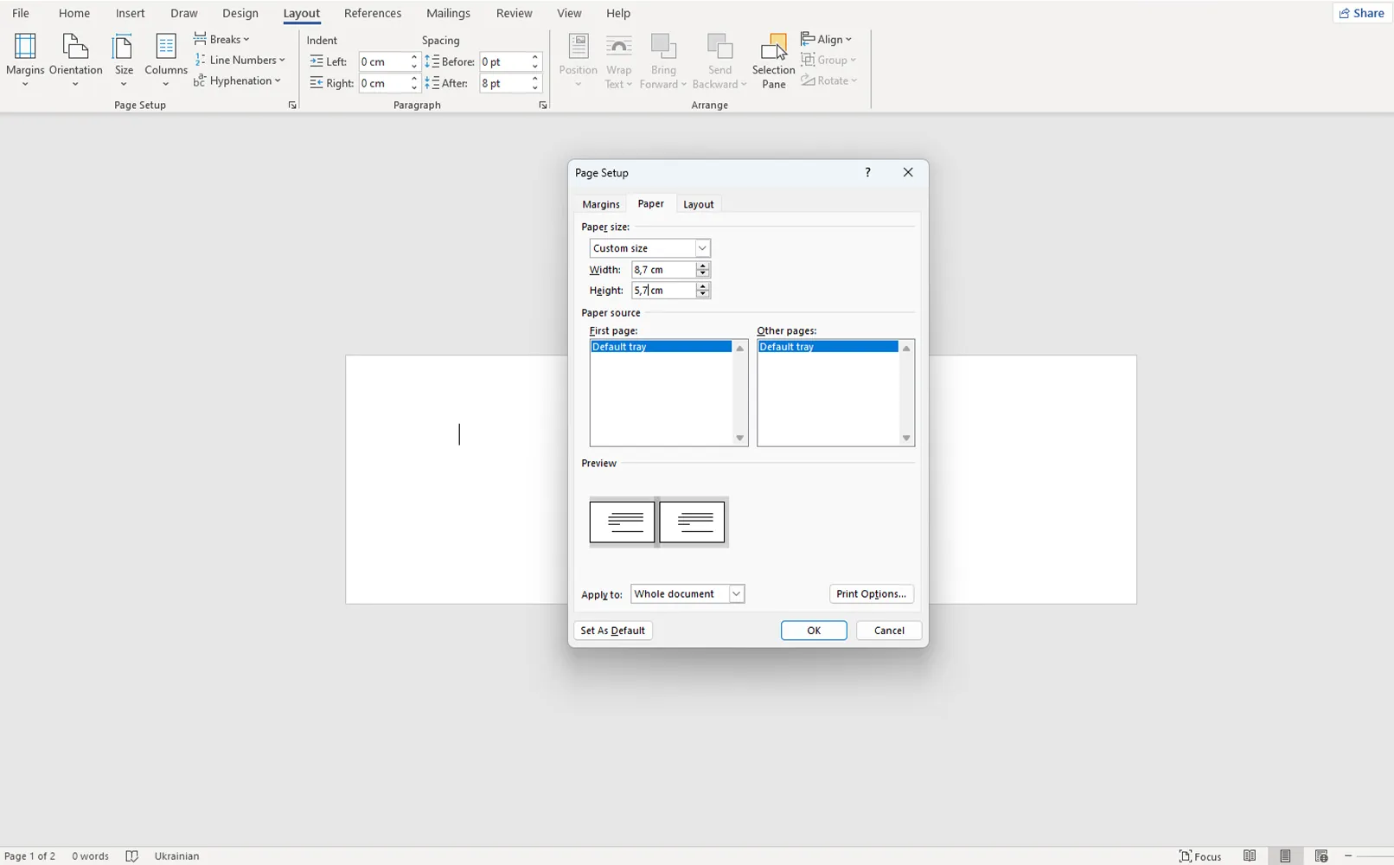Launch Page Setup dialog from ribbon corner
1394x865 pixels.
coord(292,106)
